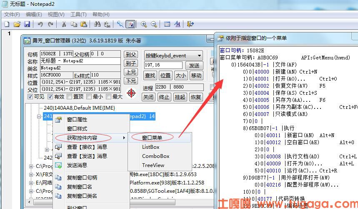Expand the X:\FB tree node
358x209 pixels.
pyautogui.click(x=31, y=175)
